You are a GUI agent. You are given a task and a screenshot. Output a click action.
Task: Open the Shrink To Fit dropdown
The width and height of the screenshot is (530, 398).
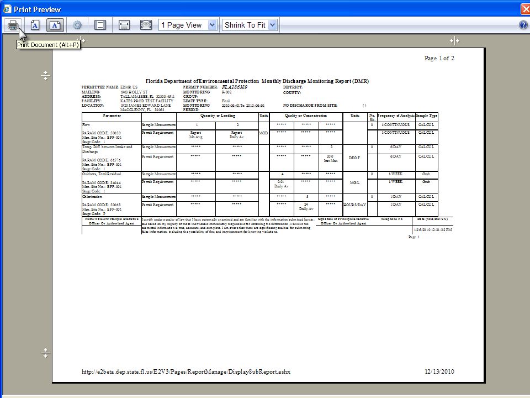250,25
